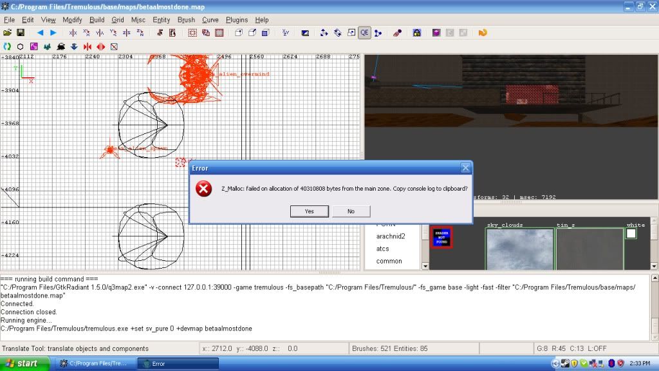Switch to GtkRadiant taskbar button
The image size is (659, 371).
point(95,363)
